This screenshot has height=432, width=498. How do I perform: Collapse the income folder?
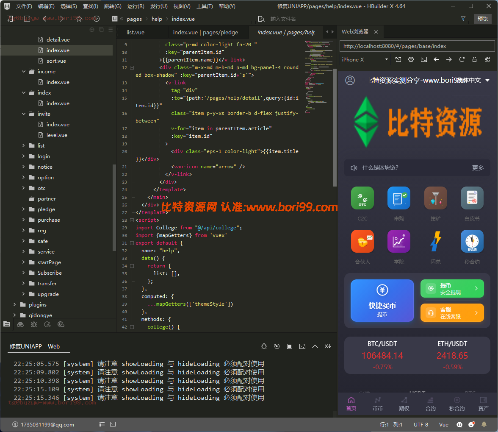(x=24, y=72)
